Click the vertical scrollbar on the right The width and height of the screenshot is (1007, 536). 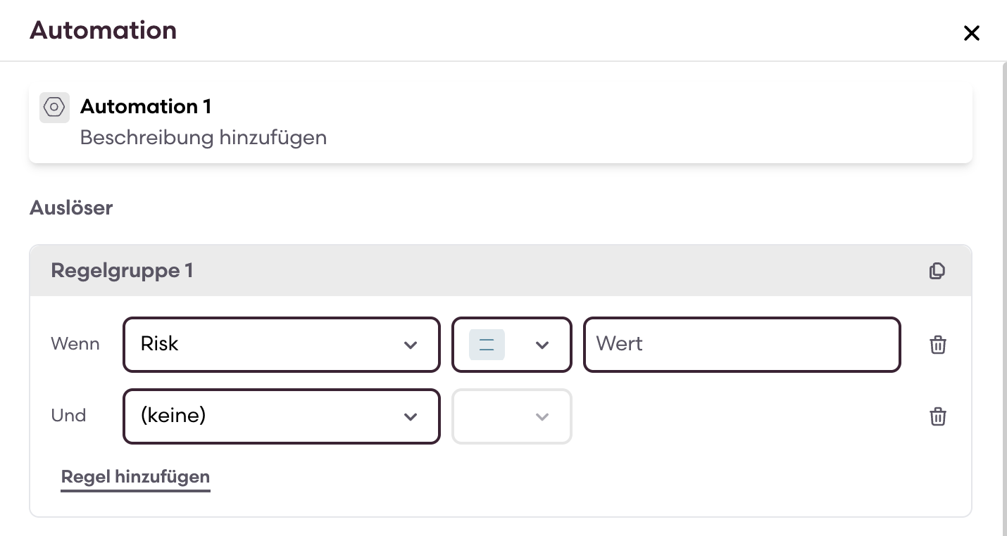point(1003,281)
